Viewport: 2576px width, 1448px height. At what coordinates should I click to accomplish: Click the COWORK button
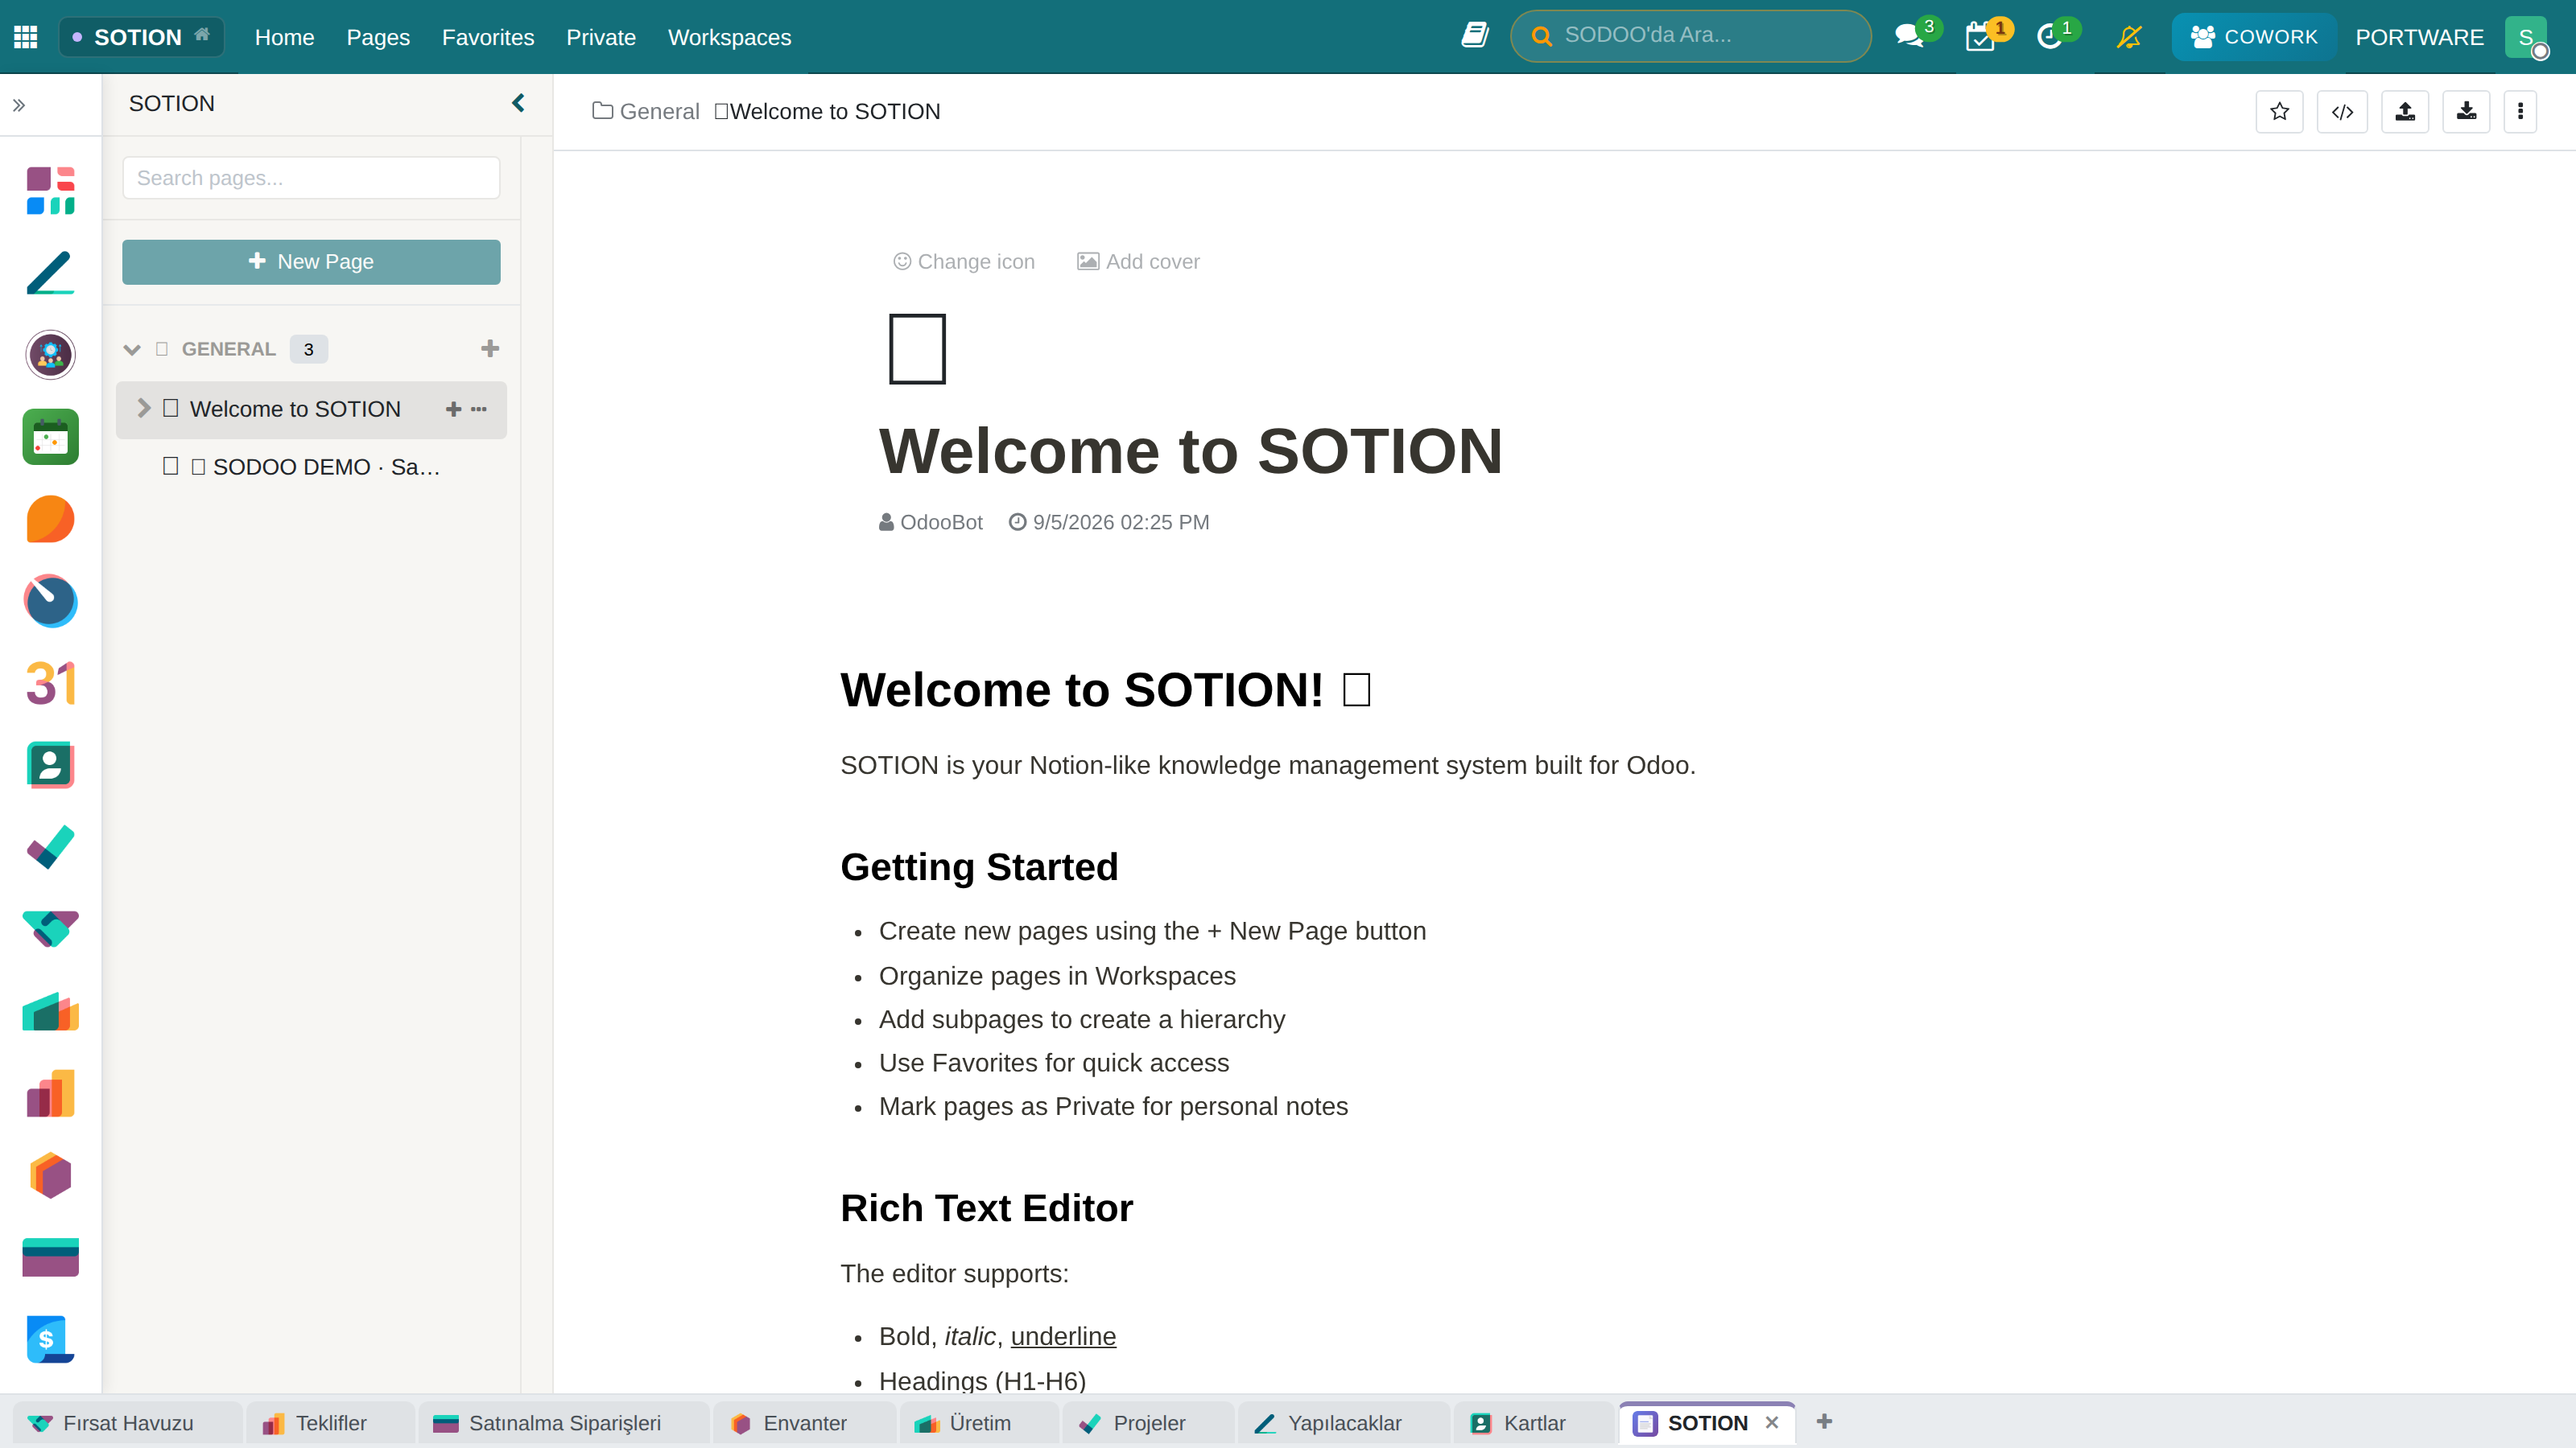click(2254, 37)
